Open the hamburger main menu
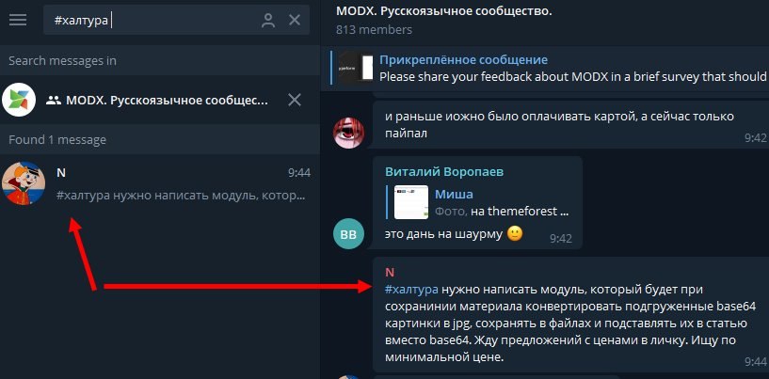Image resolution: width=769 pixels, height=379 pixels. (18, 20)
